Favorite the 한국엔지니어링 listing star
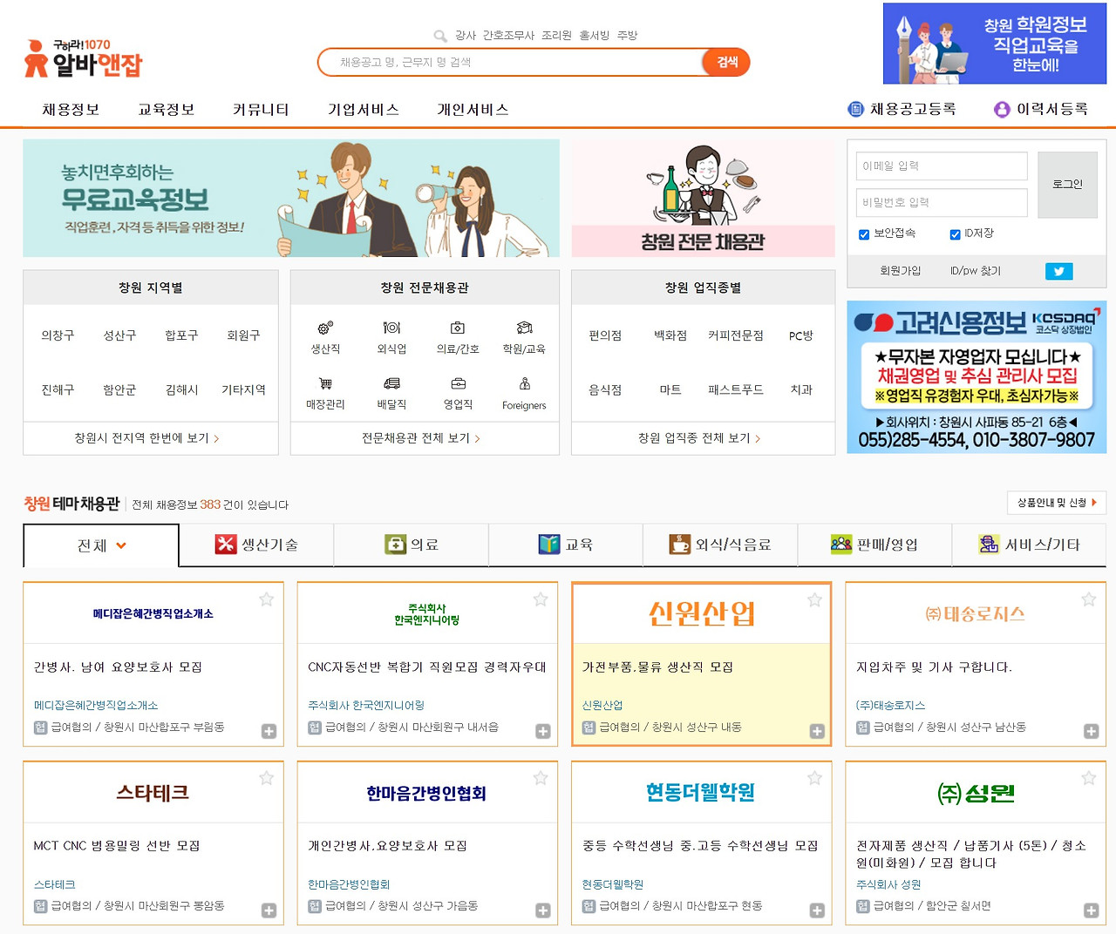Screen dimensions: 1116x934 [541, 599]
